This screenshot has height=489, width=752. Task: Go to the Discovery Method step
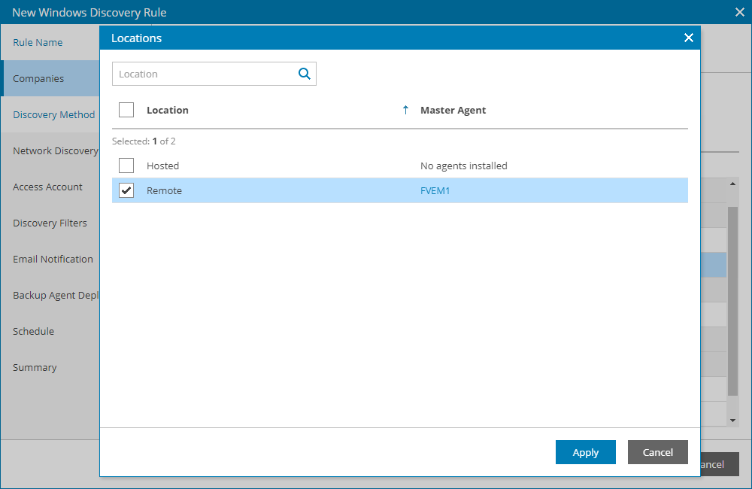pos(50,114)
